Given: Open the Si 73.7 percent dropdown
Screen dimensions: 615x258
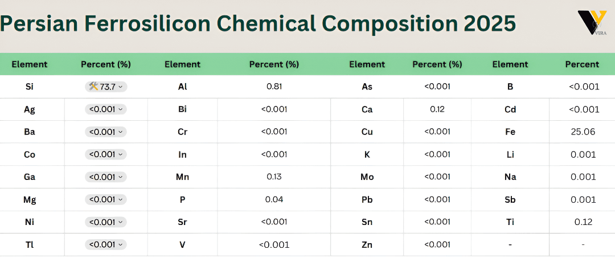Looking at the screenshot, I should 106,87.
